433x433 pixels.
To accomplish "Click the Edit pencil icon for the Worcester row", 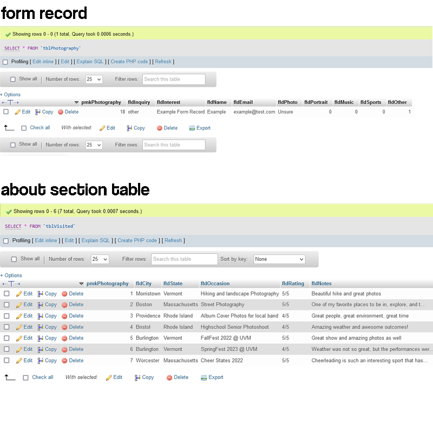I will point(19,360).
